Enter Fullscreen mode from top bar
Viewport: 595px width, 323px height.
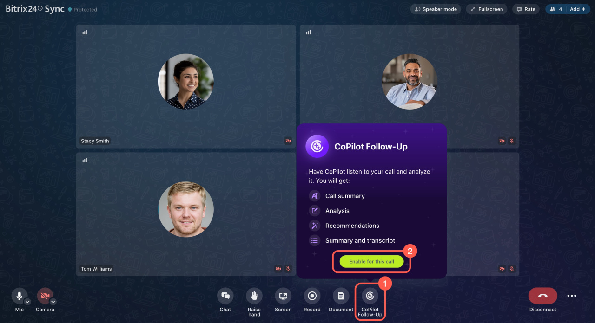tap(487, 9)
